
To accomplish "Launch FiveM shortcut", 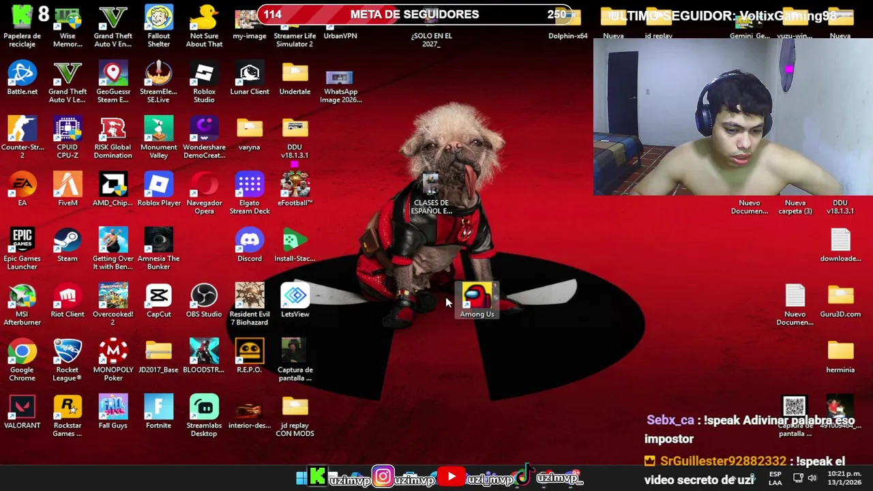I will point(68,190).
